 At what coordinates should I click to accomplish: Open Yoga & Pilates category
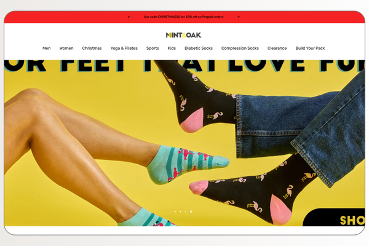[124, 48]
